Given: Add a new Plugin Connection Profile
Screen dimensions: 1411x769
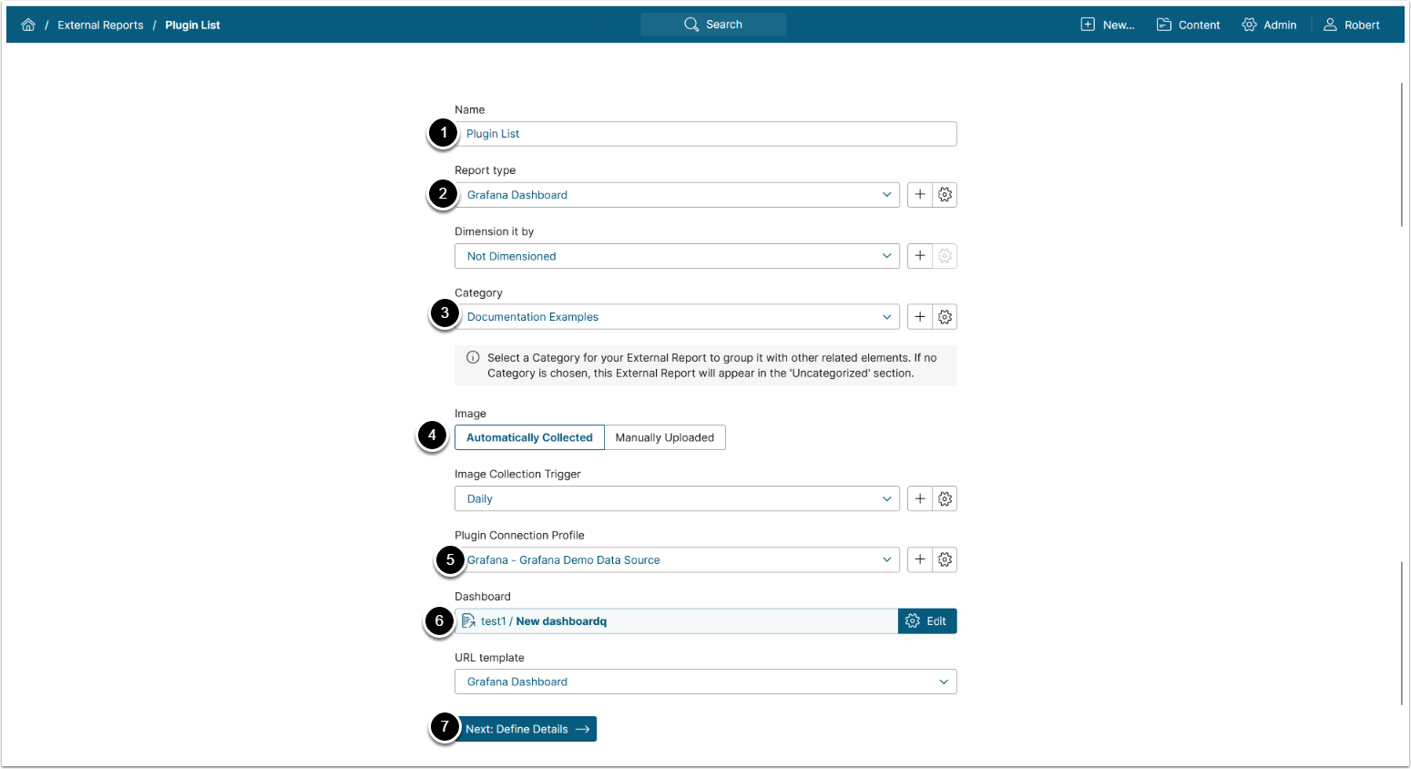Looking at the screenshot, I should tap(920, 560).
